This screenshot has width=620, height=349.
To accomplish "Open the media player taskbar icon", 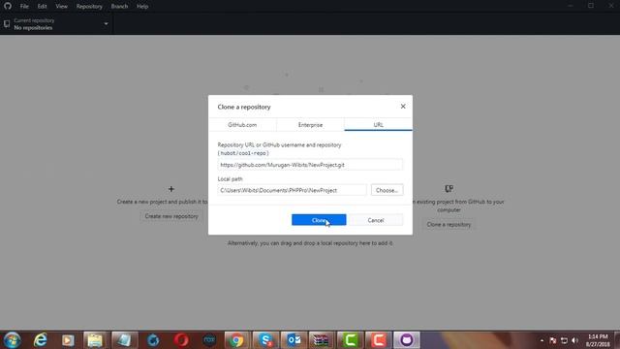I will (x=68, y=340).
